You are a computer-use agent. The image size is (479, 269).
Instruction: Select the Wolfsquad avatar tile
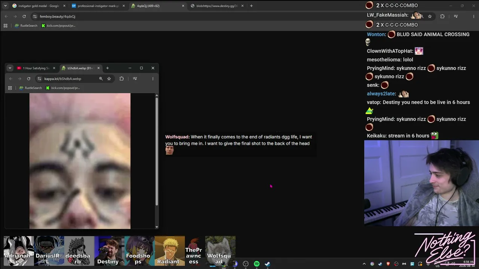[x=220, y=251]
